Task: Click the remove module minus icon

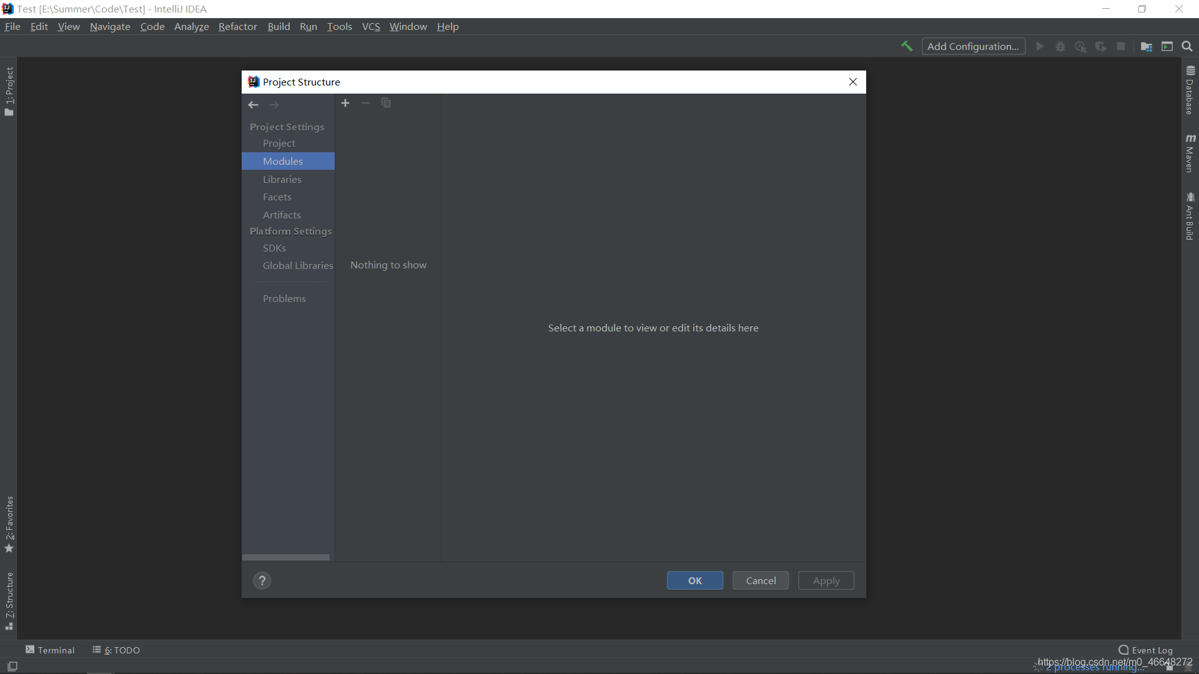Action: click(366, 103)
